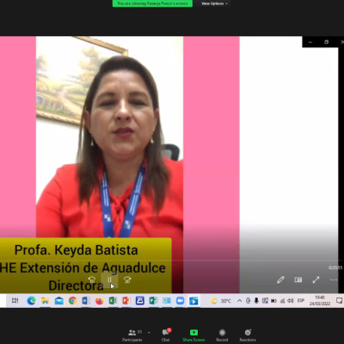The width and height of the screenshot is (344, 344).
Task: Start recording with the Record button
Action: point(222,335)
